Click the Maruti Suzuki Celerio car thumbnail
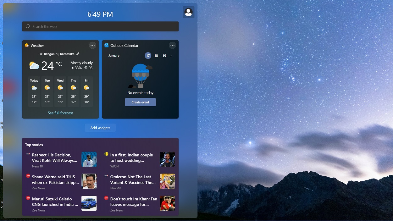Image resolution: width=393 pixels, height=221 pixels. (89, 203)
